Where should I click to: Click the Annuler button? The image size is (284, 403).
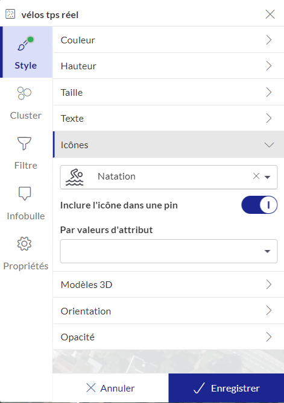[x=110, y=388]
